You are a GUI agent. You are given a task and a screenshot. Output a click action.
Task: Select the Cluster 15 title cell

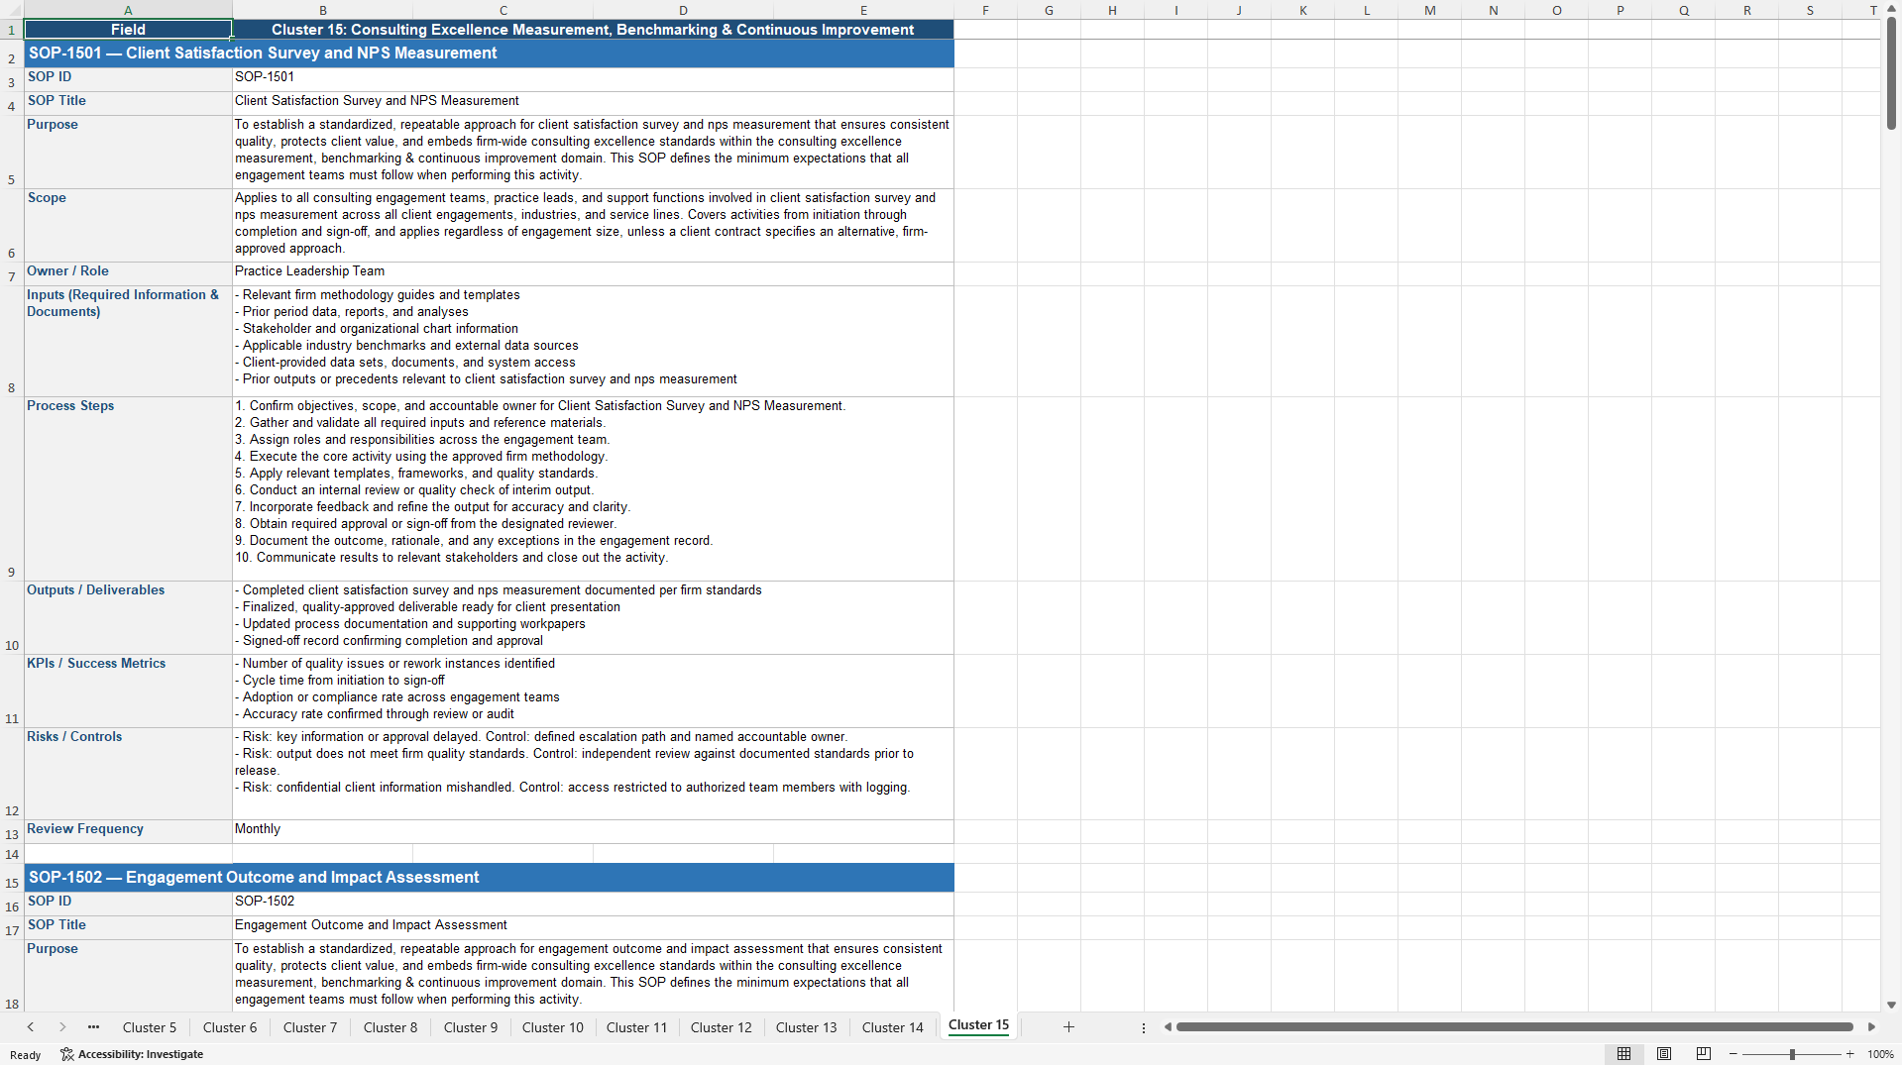point(593,30)
